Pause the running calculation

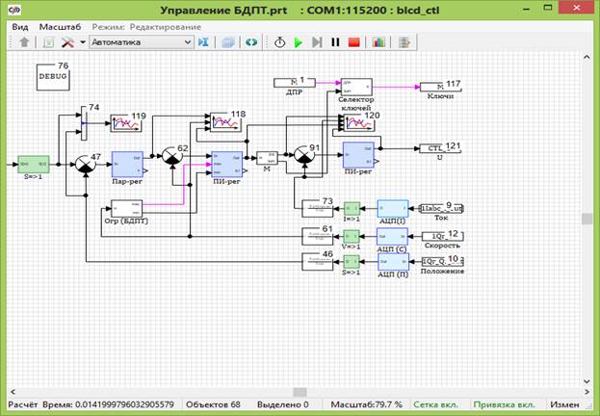335,42
